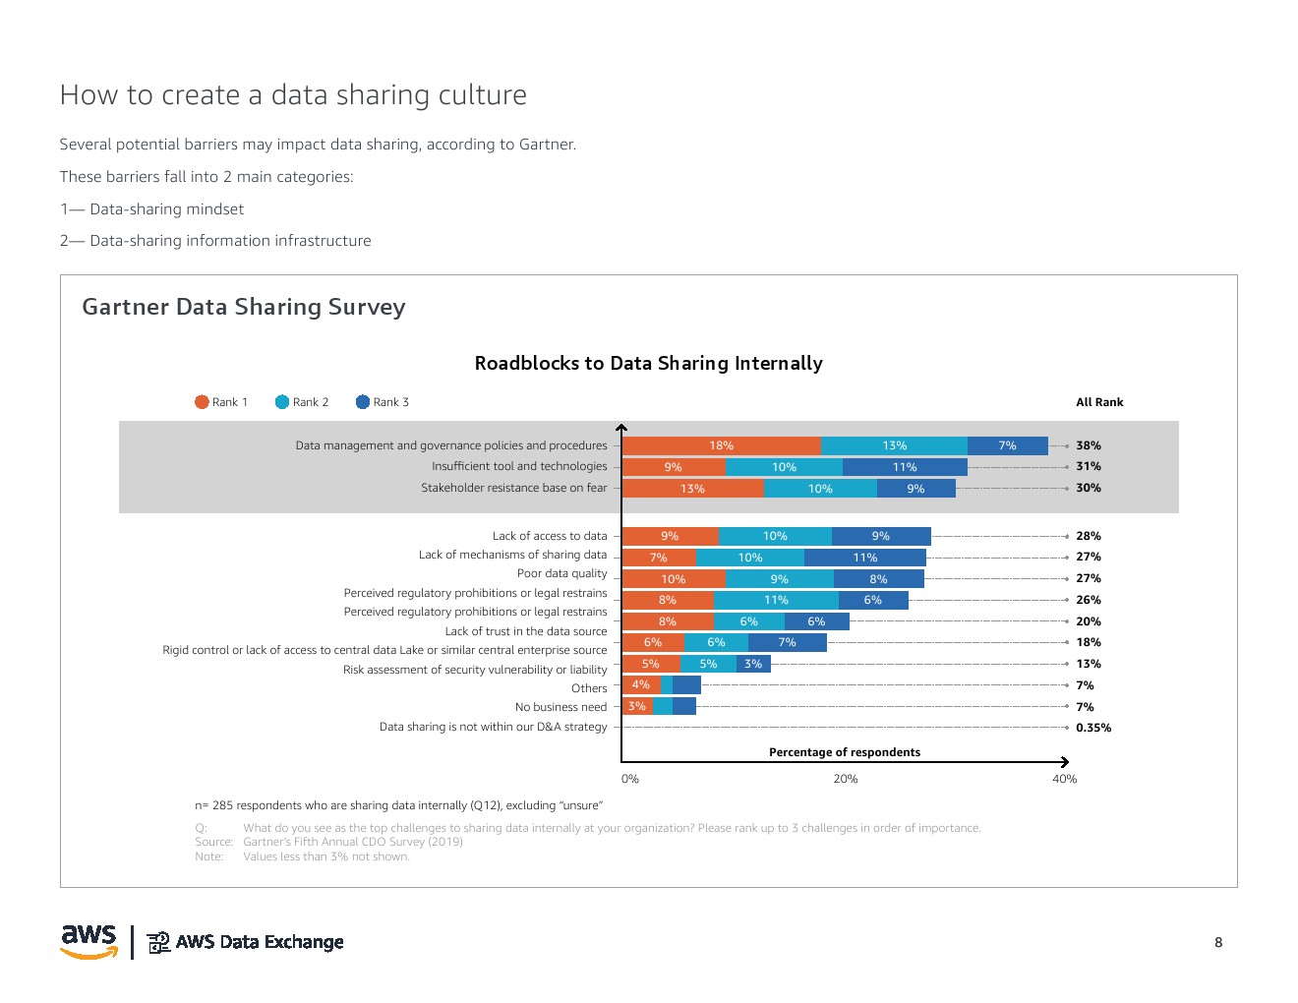
Task: Select the 18% Rank 1 bar segment
Action: [x=721, y=445]
